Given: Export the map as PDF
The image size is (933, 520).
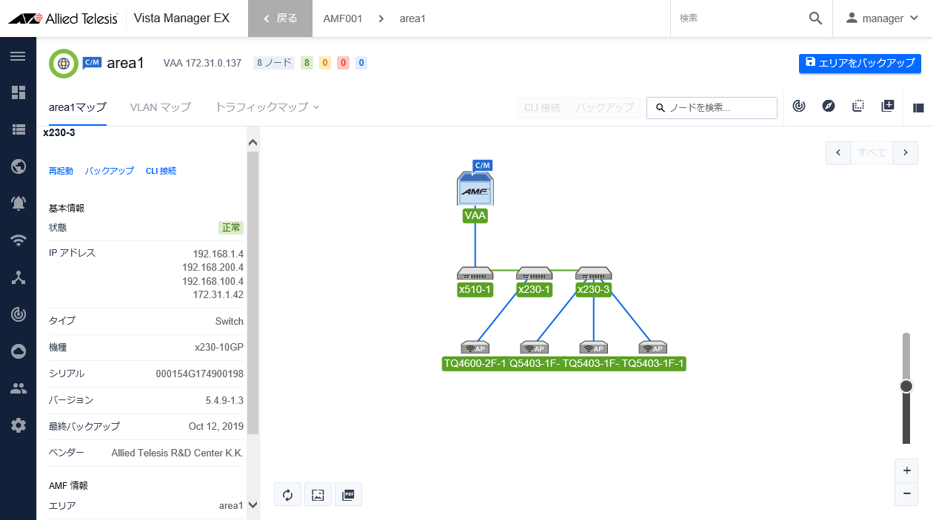Looking at the screenshot, I should pyautogui.click(x=348, y=495).
